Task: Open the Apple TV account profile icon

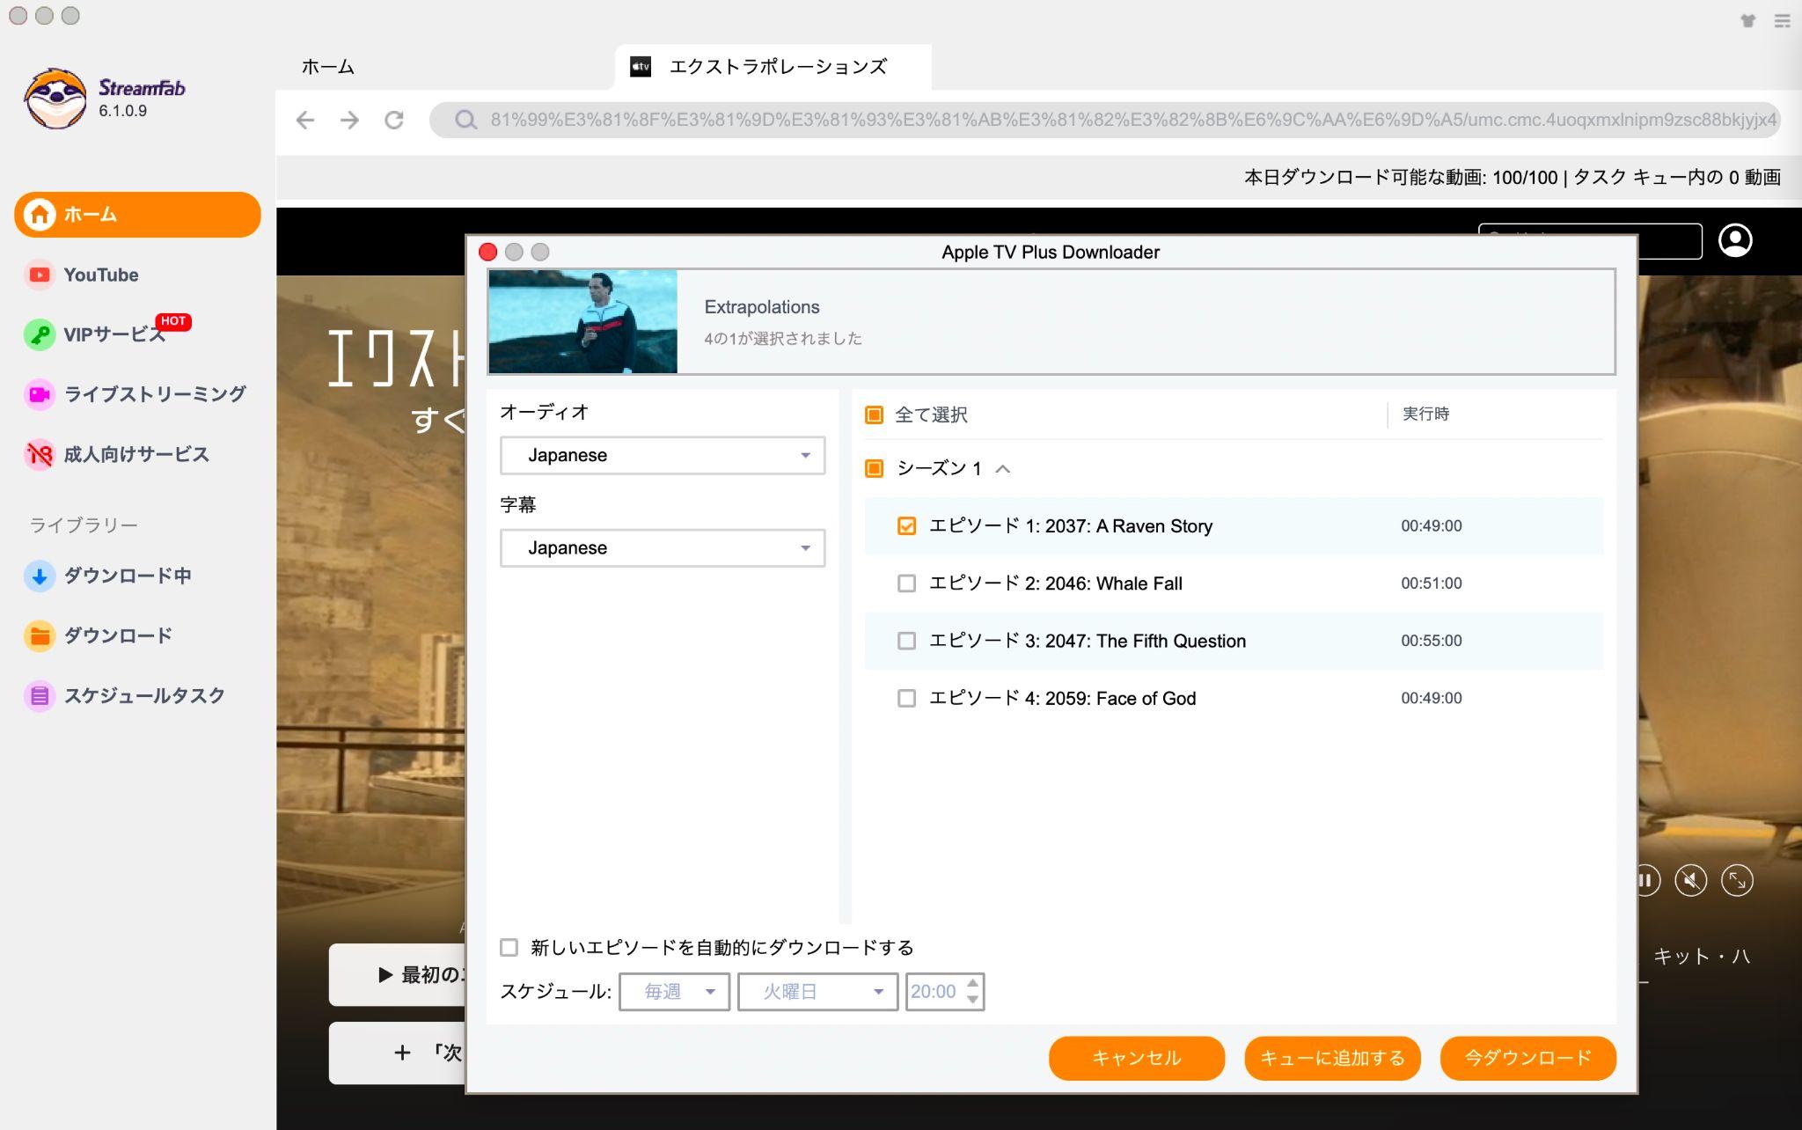Action: pyautogui.click(x=1735, y=240)
